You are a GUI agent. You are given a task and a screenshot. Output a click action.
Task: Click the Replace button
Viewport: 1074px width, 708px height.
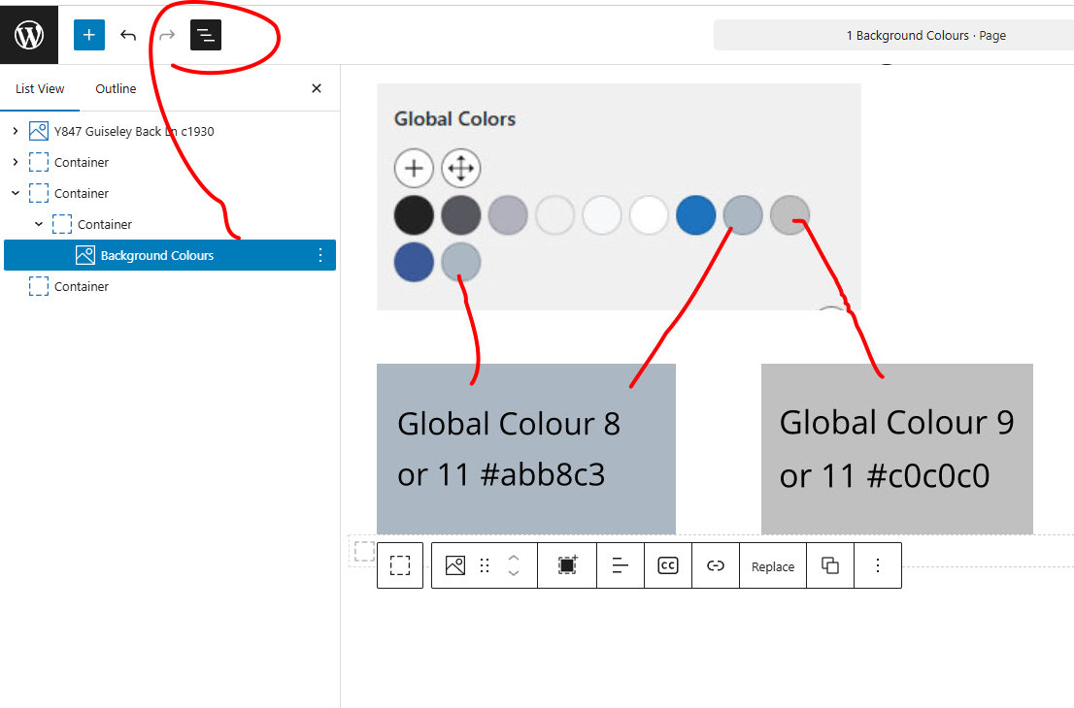pos(773,566)
